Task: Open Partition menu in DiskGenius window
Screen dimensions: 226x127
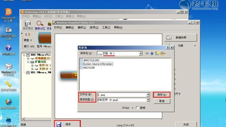Action: (48, 17)
